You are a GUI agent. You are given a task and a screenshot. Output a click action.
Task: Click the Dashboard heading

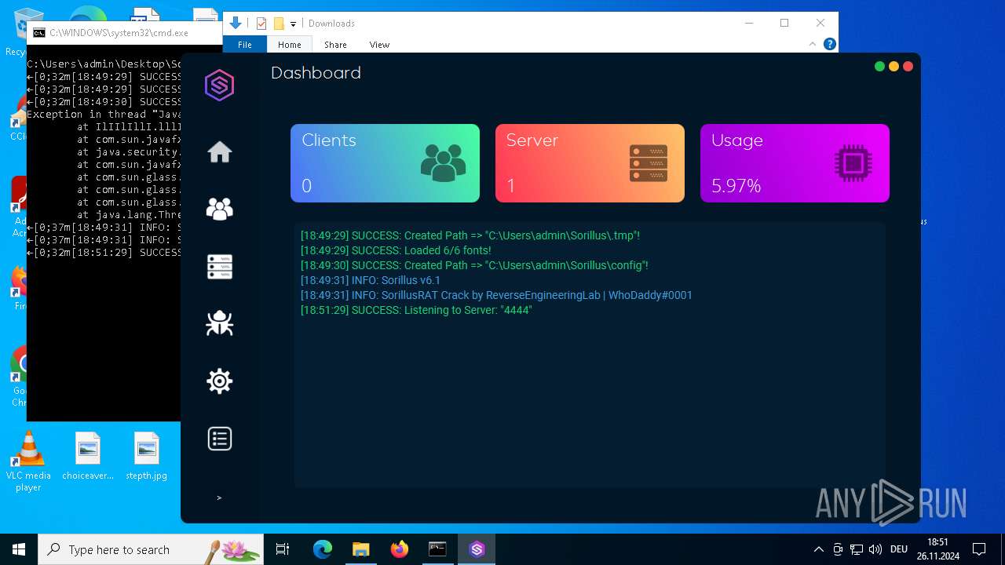click(316, 73)
